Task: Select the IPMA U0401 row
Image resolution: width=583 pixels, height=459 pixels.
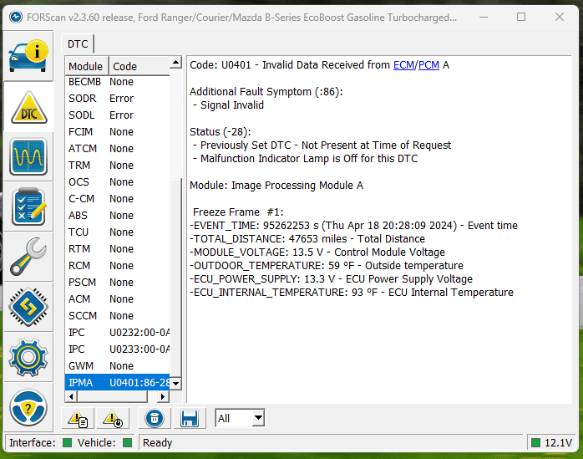Action: pos(117,383)
